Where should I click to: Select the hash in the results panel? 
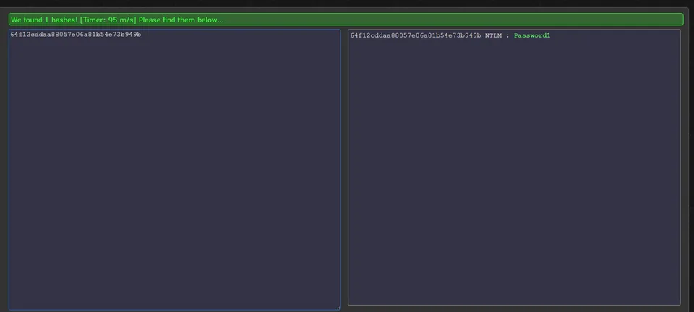click(416, 35)
